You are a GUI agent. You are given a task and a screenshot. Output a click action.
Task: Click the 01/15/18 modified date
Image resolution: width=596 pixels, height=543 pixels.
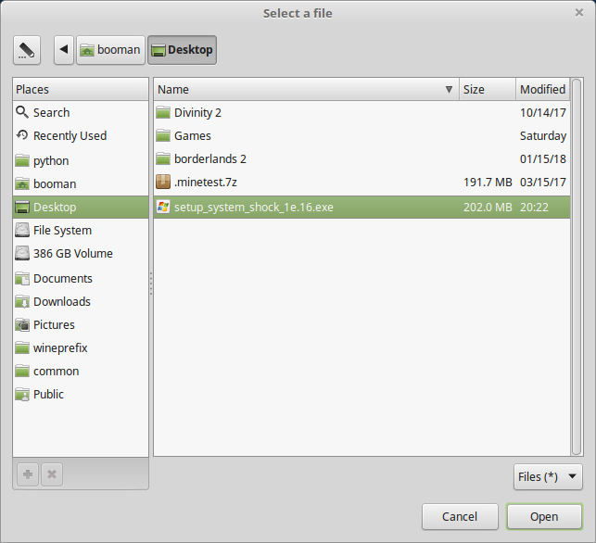(x=543, y=158)
